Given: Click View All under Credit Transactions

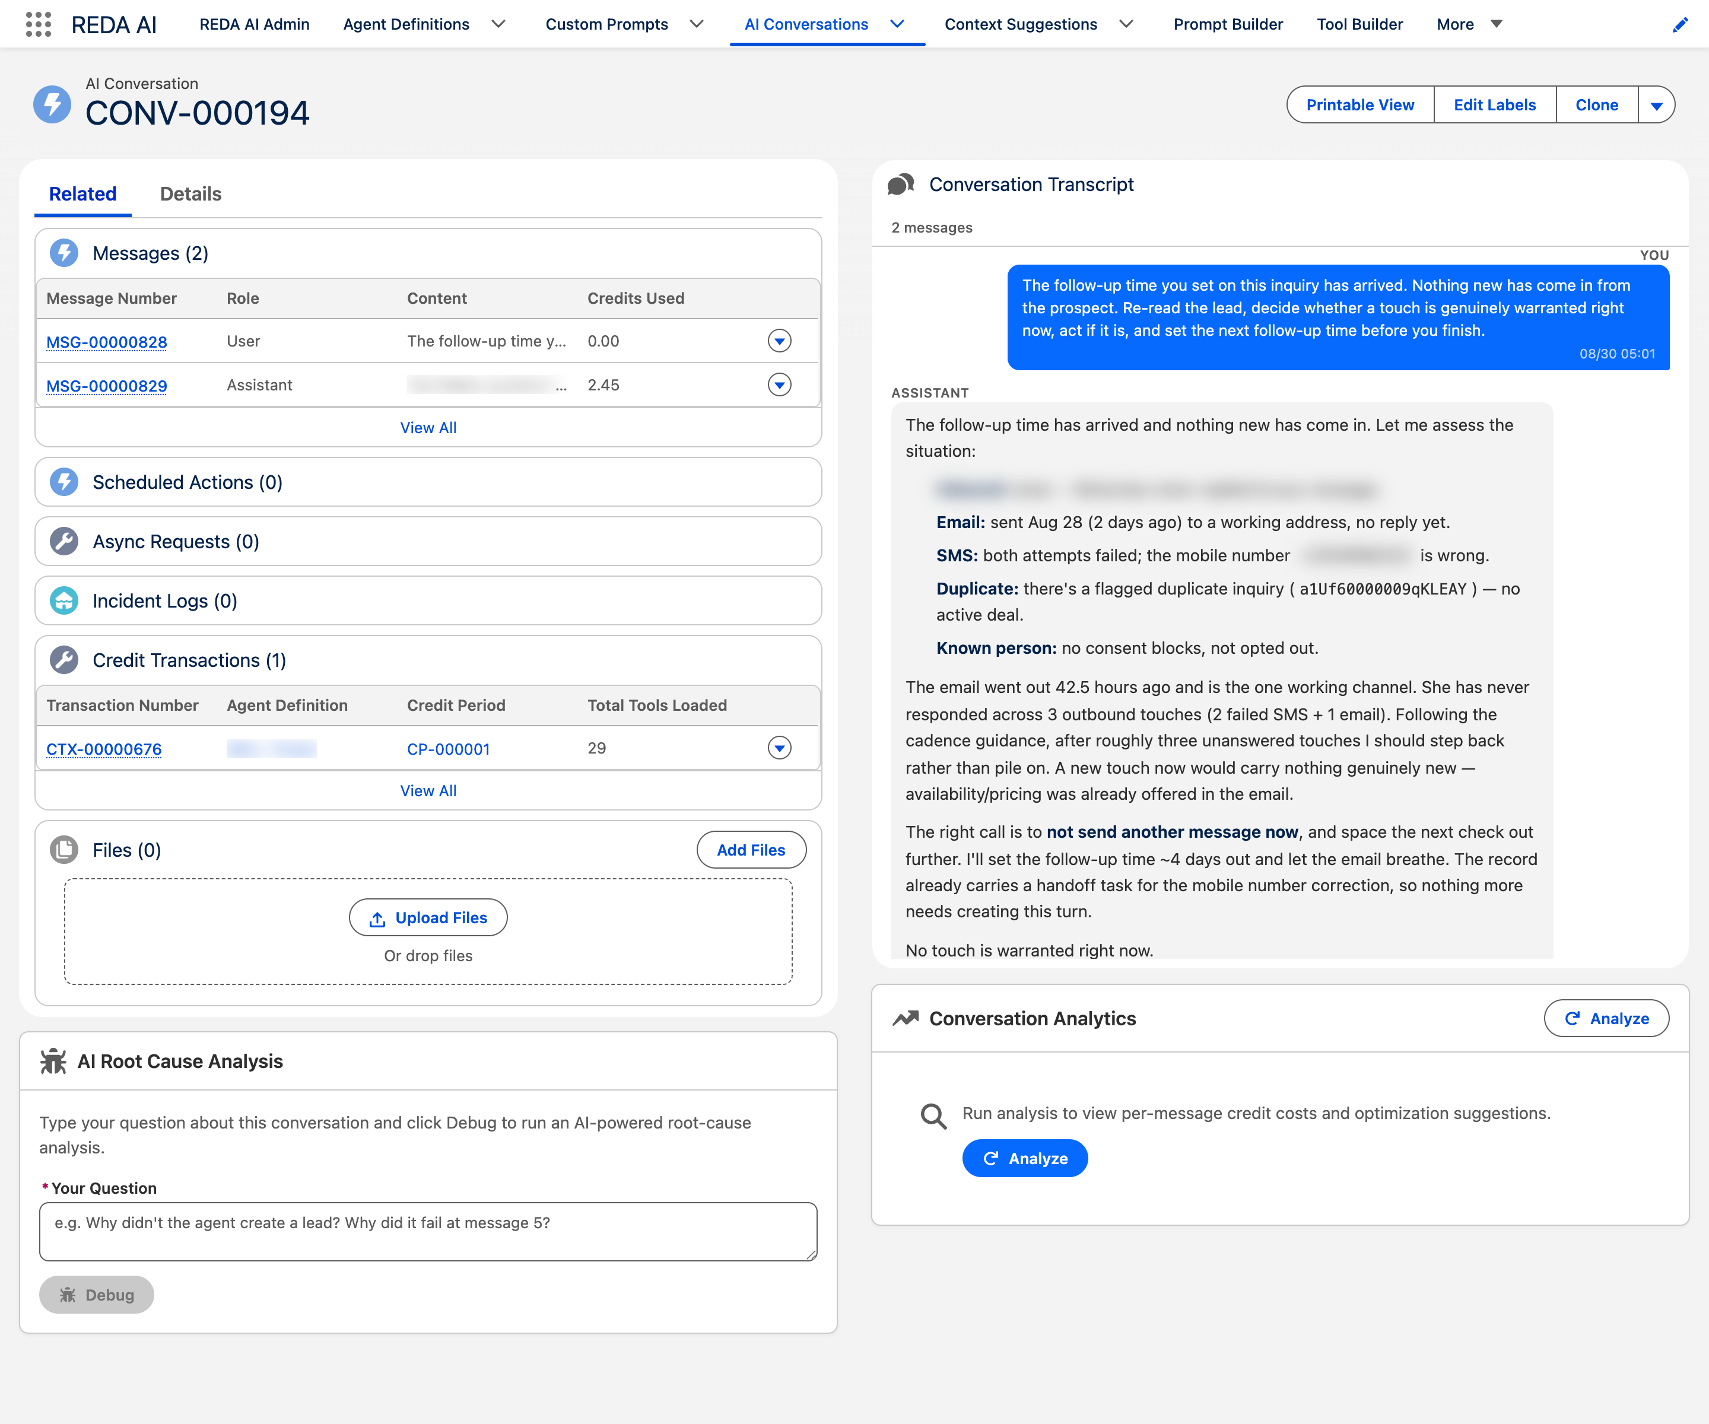Looking at the screenshot, I should click(x=428, y=790).
